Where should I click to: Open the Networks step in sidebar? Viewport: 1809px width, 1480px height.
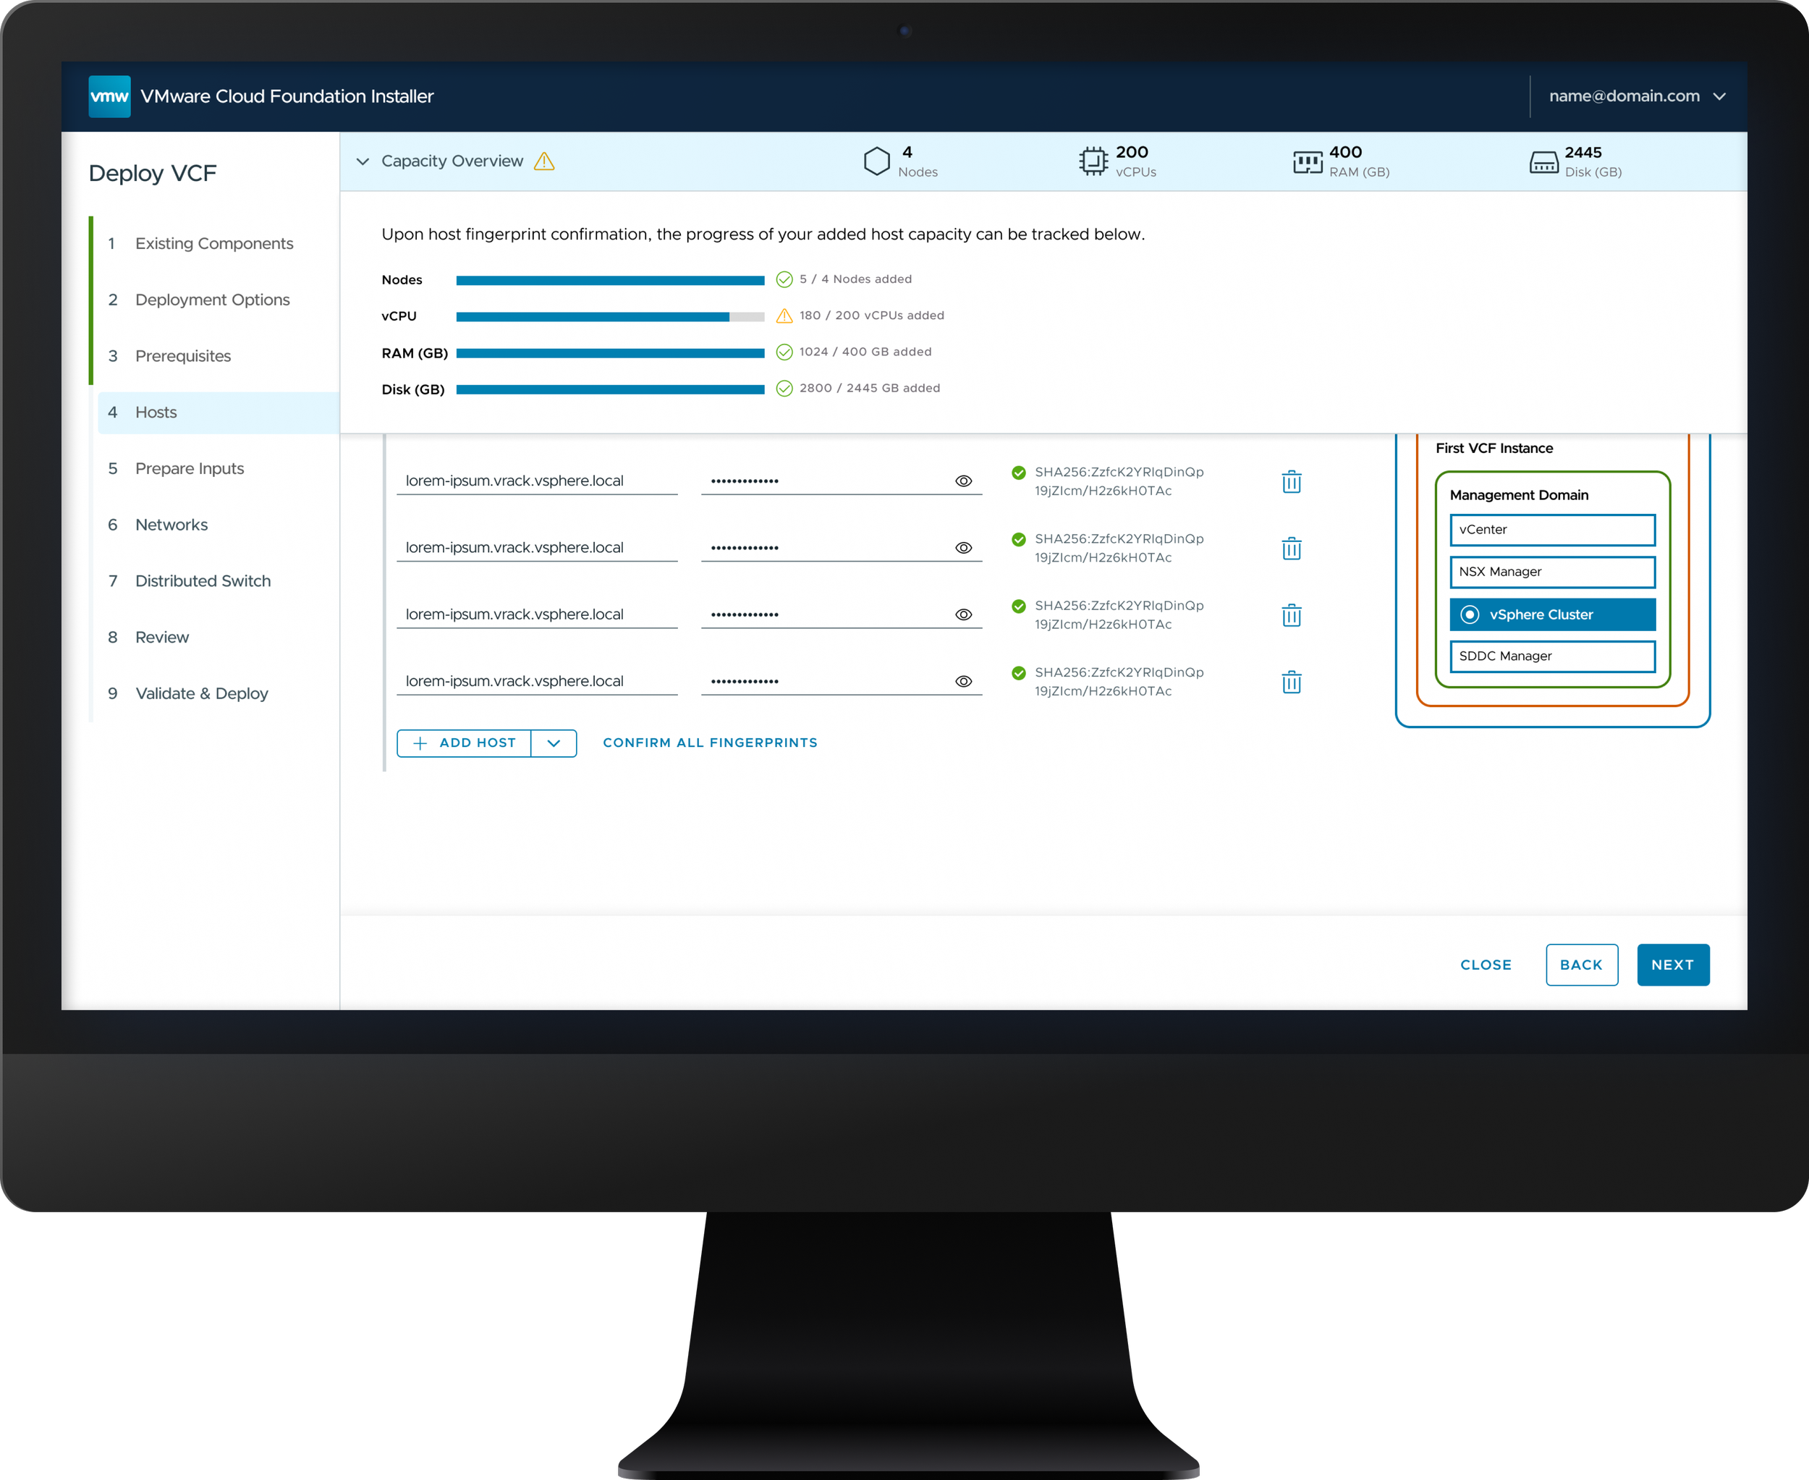[x=171, y=525]
